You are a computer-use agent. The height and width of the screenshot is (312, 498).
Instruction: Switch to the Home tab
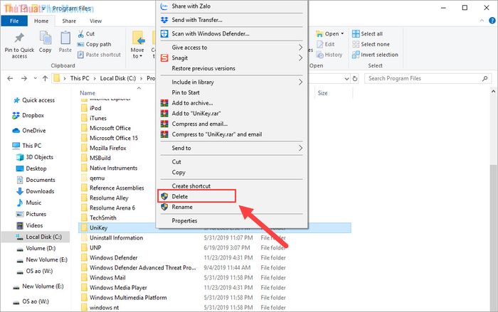[41, 21]
